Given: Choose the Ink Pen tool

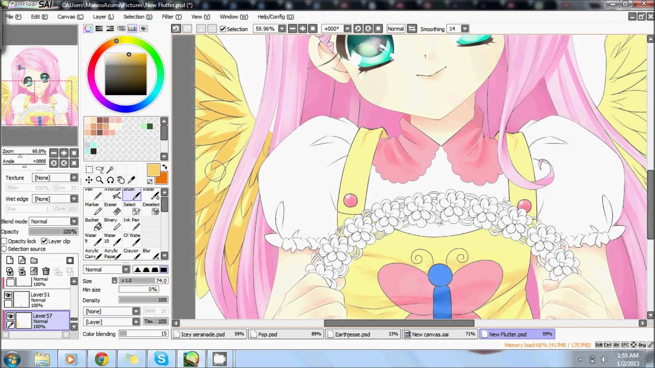Looking at the screenshot, I should coord(132,224).
